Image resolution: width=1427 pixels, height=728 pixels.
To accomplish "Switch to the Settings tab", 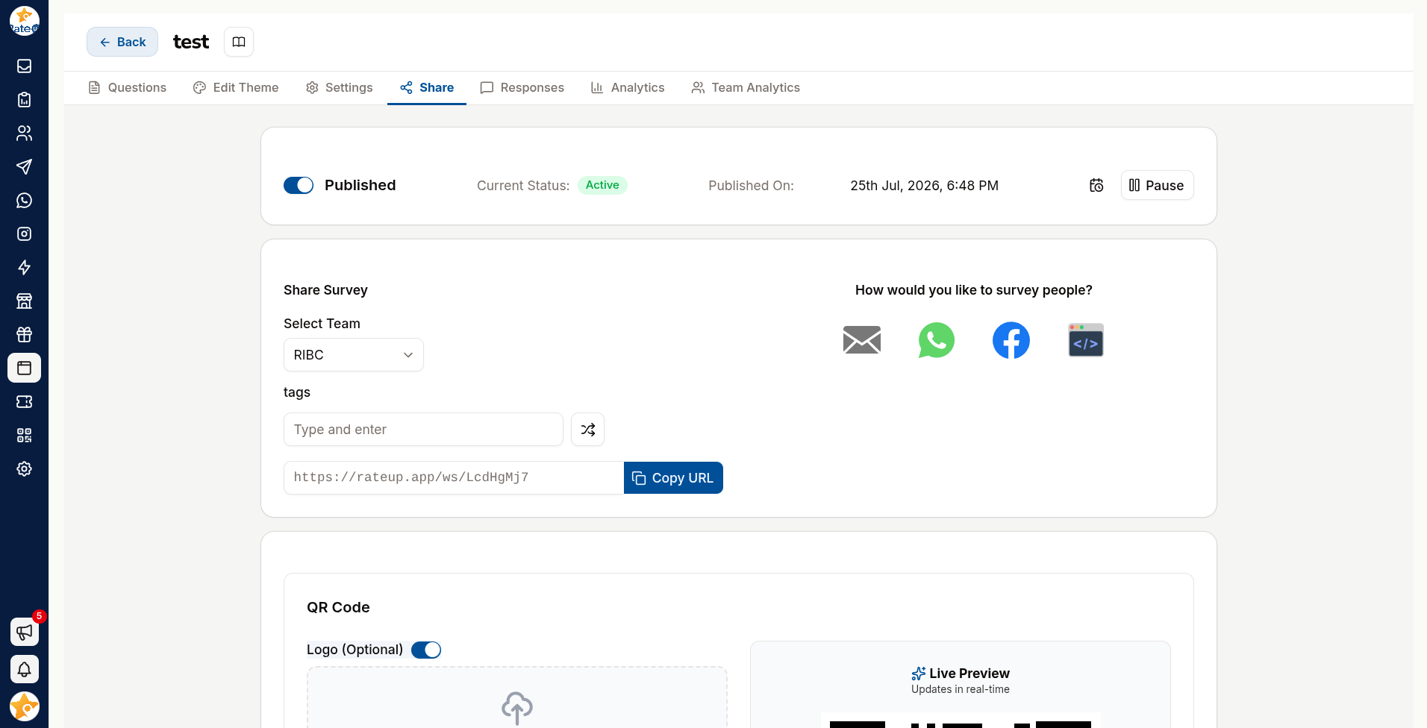I will tap(339, 87).
